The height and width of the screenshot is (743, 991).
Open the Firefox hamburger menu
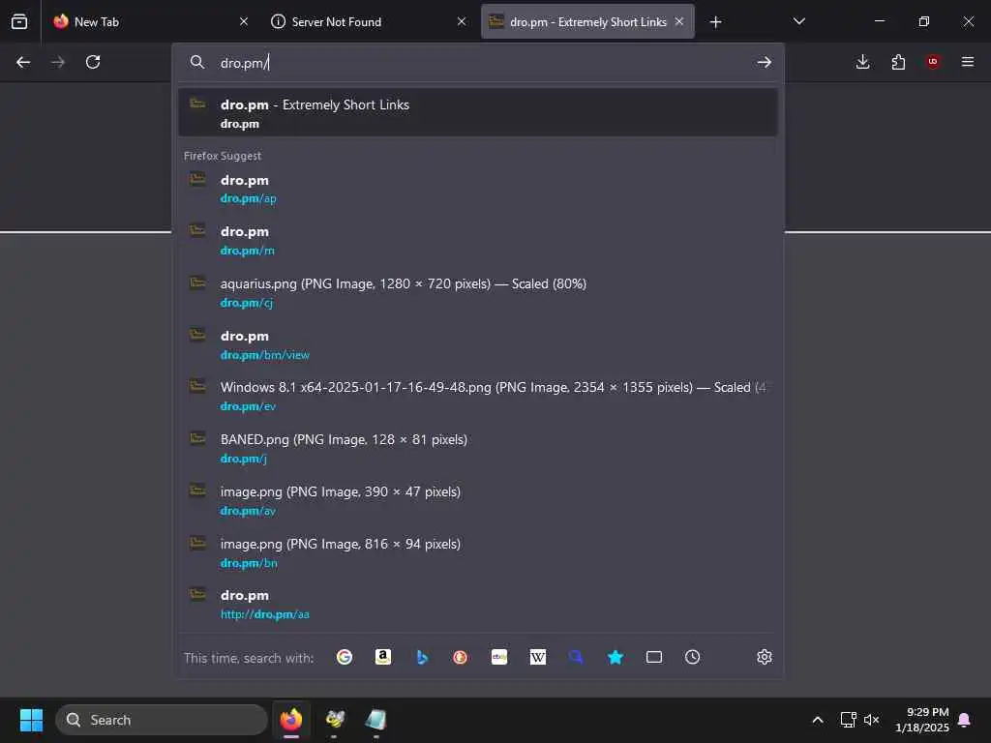968,62
